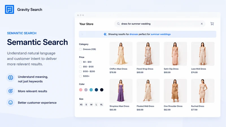The image size is (226, 127).
Task: Check the $50 - $100 price filter
Action: tap(80, 67)
